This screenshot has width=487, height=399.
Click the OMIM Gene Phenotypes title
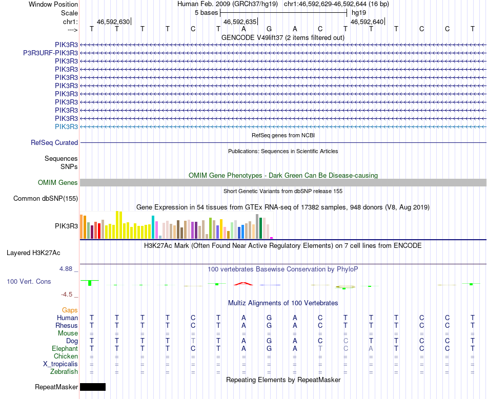click(x=283, y=175)
